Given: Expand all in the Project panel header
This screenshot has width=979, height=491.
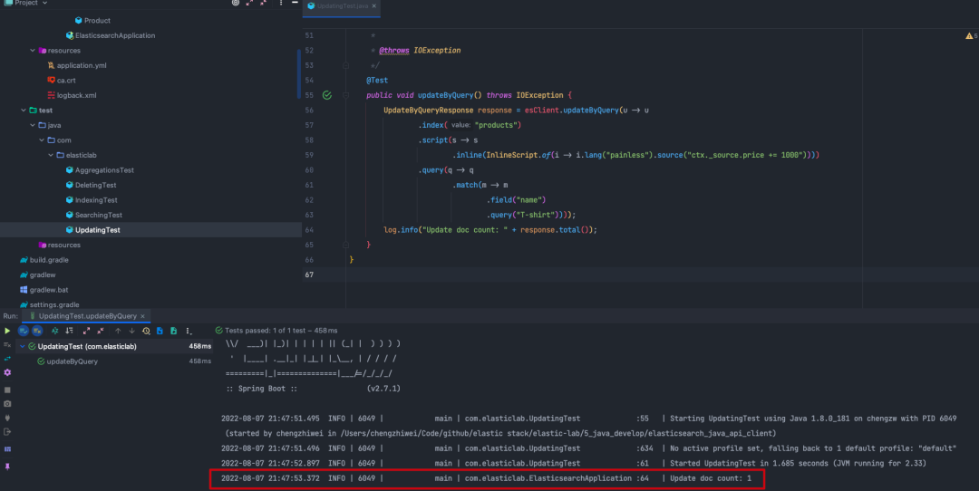Looking at the screenshot, I should 249,3.
